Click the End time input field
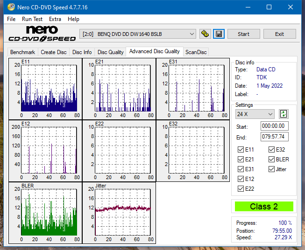 click(274, 137)
